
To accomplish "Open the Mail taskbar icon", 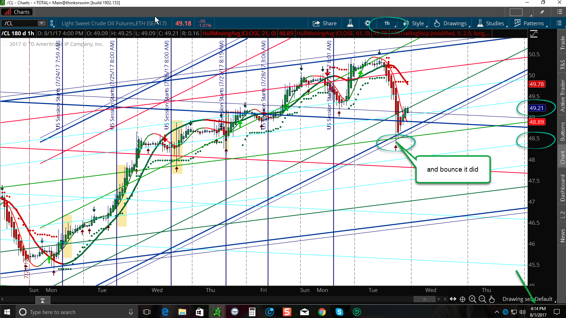I will 305,312.
